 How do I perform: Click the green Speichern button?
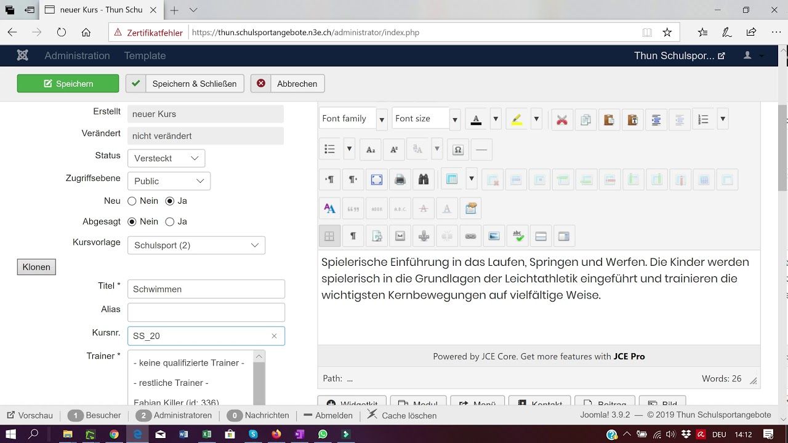pyautogui.click(x=68, y=84)
